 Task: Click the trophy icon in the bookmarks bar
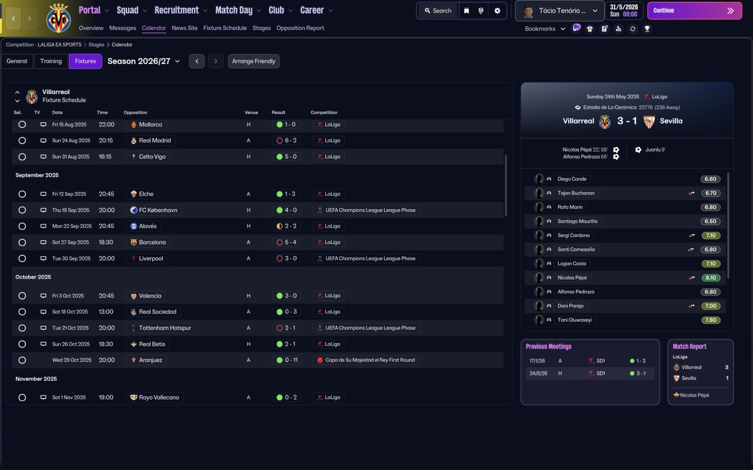pyautogui.click(x=647, y=29)
